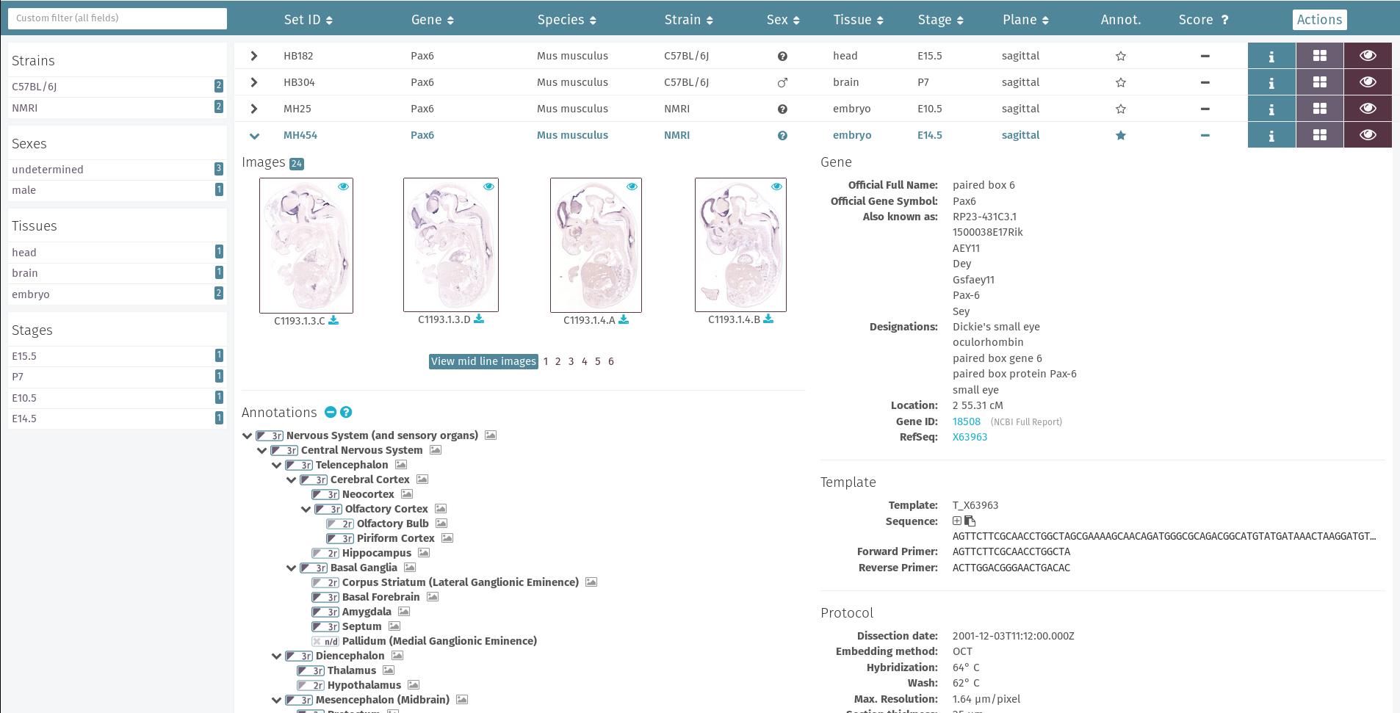Viewport: 1400px width, 713px height.
Task: Toggle annotation star for MH25
Action: click(x=1121, y=109)
